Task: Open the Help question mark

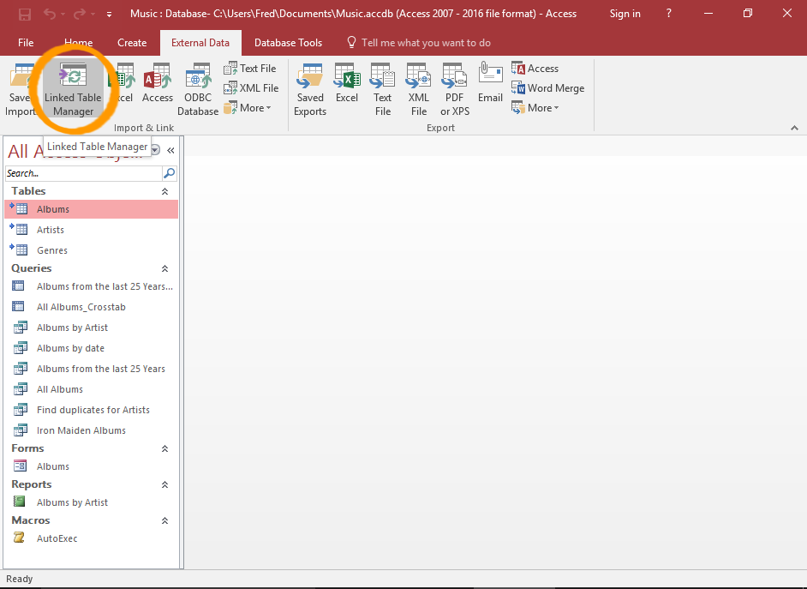Action: point(668,14)
